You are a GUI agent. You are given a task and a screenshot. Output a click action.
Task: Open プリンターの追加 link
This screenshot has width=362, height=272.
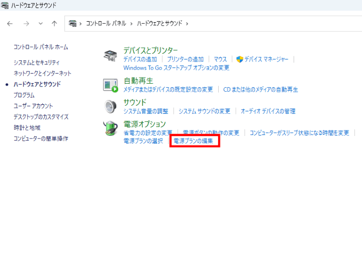[x=186, y=59]
